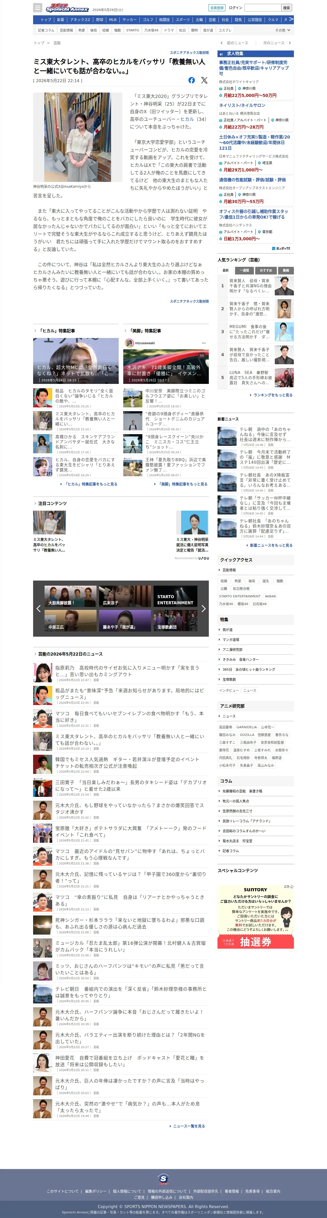The height and width of the screenshot is (1218, 327).
Task: Open the 野球 nav menu item
Action: pyautogui.click(x=100, y=20)
